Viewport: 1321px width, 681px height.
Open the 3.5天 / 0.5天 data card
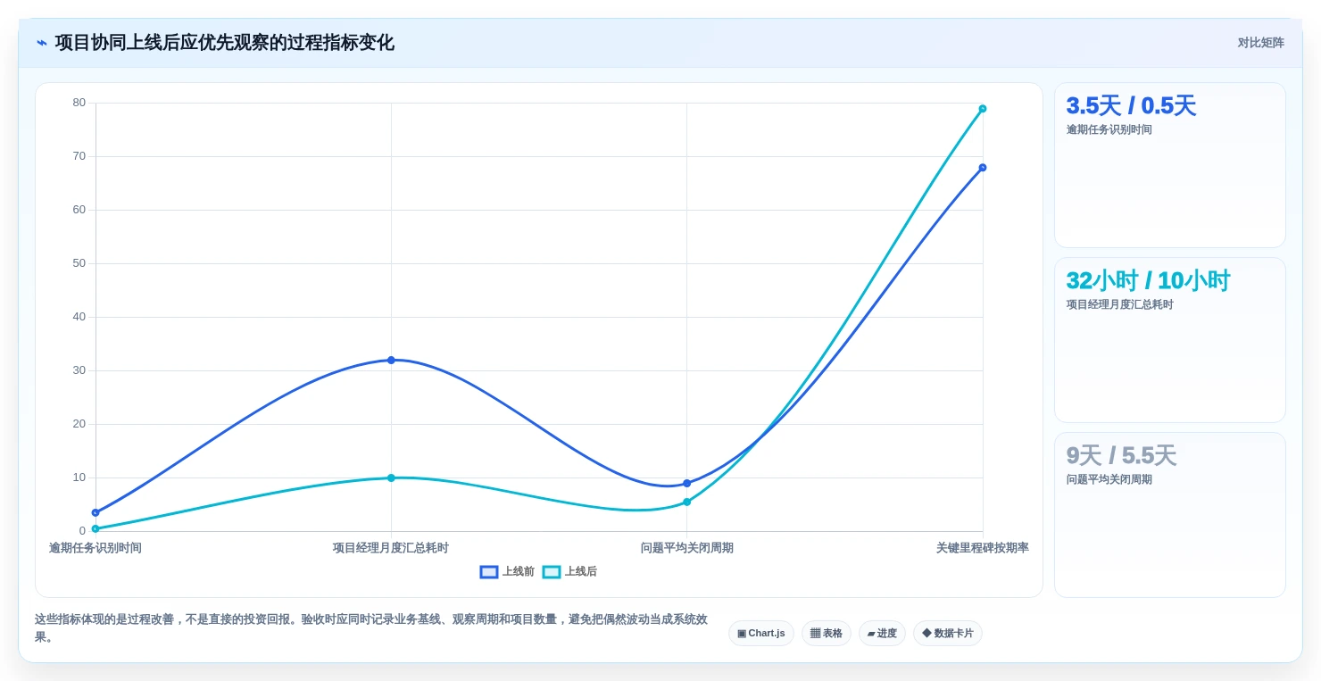pyautogui.click(x=1170, y=165)
